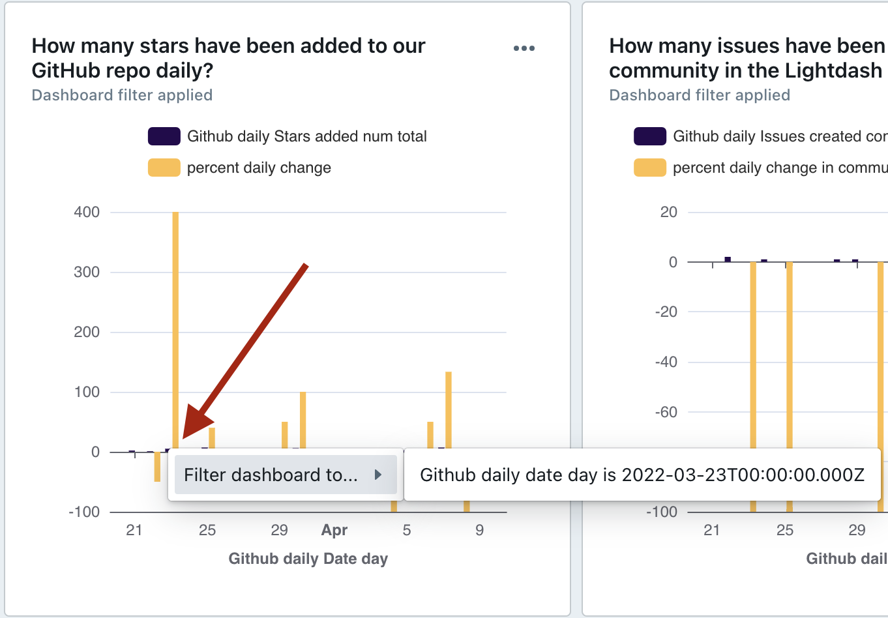Click the negative yellow bar near March 22
This screenshot has height=618, width=888.
157,466
